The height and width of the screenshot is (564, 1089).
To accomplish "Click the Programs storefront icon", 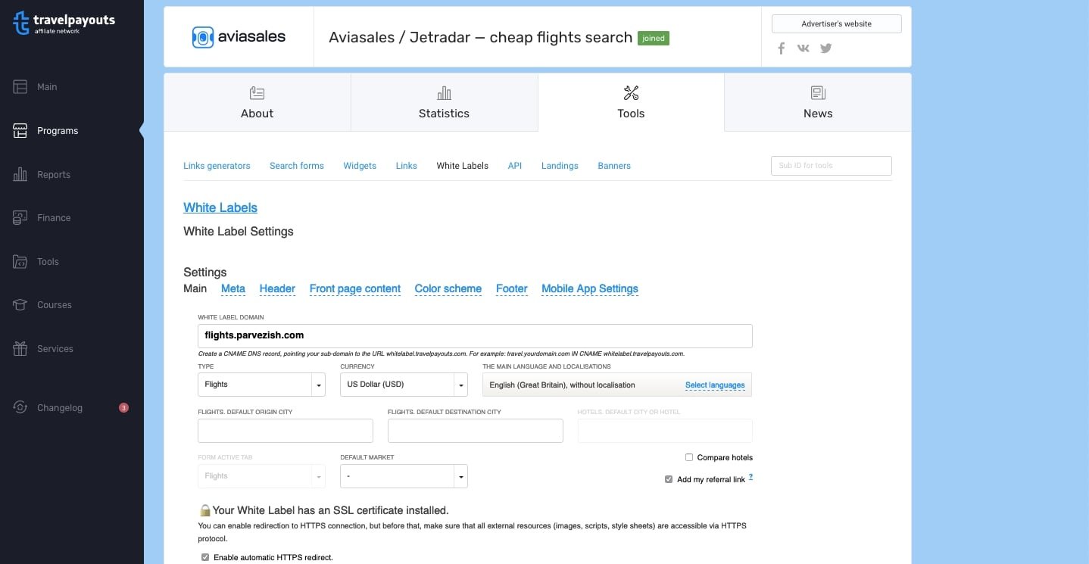I will click(20, 131).
